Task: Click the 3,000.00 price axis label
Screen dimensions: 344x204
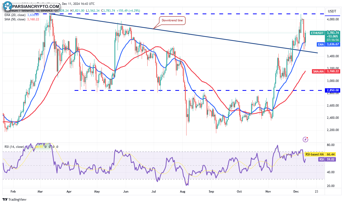Action: coord(333,81)
